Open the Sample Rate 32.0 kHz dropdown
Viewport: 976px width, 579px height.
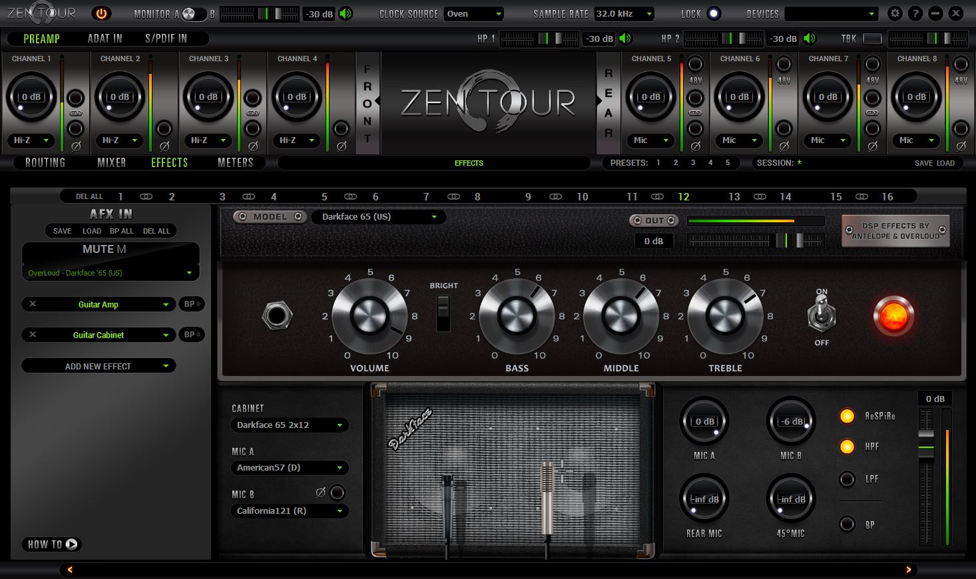coord(624,14)
